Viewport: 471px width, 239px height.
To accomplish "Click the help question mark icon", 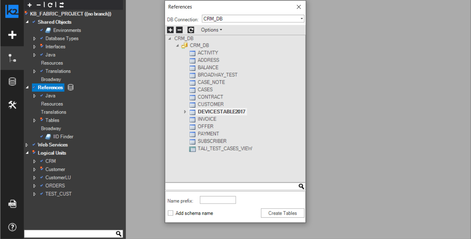I will point(12,227).
